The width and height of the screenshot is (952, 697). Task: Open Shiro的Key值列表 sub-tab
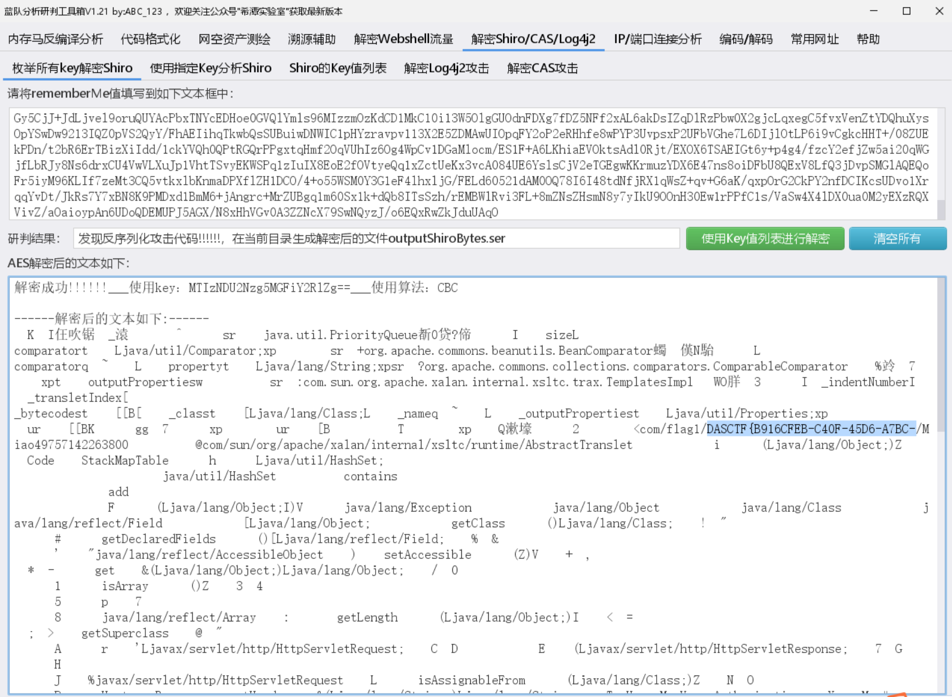[x=338, y=68]
